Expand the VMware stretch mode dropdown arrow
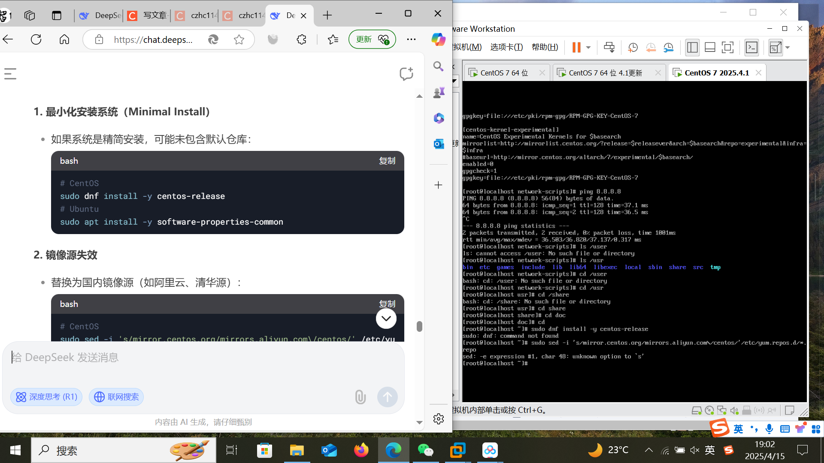The width and height of the screenshot is (824, 463). [x=788, y=48]
